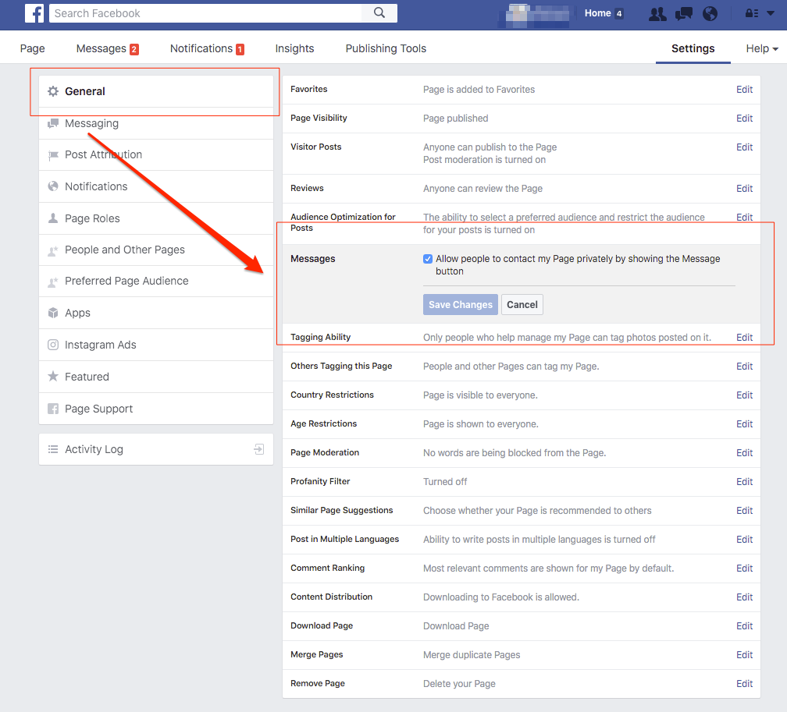Screen dimensions: 787x712
Task: Expand the account menu arrow in top bar
Action: [x=771, y=13]
